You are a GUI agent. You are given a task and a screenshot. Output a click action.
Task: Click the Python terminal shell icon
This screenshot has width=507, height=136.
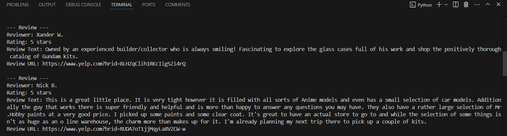pos(413,5)
